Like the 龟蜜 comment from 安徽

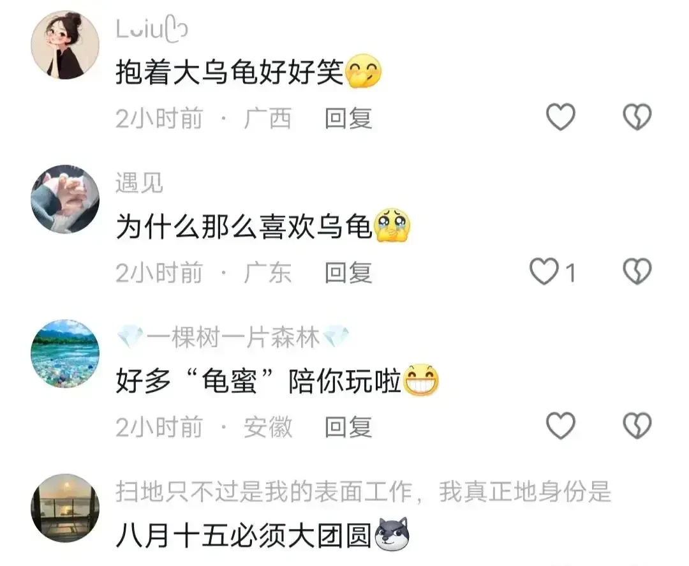pos(560,426)
